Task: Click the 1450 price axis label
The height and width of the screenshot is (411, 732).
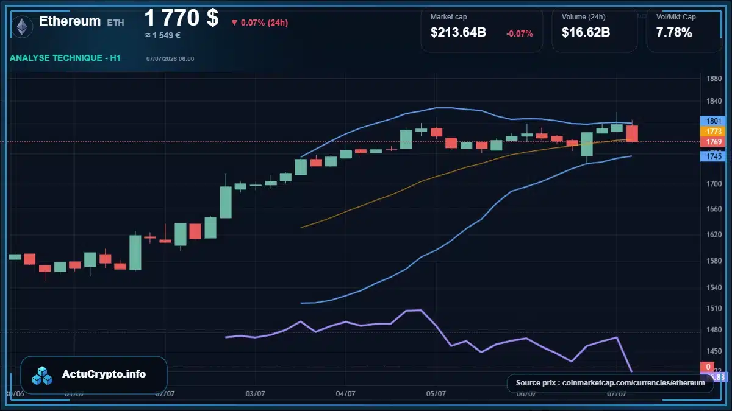Action: point(714,351)
